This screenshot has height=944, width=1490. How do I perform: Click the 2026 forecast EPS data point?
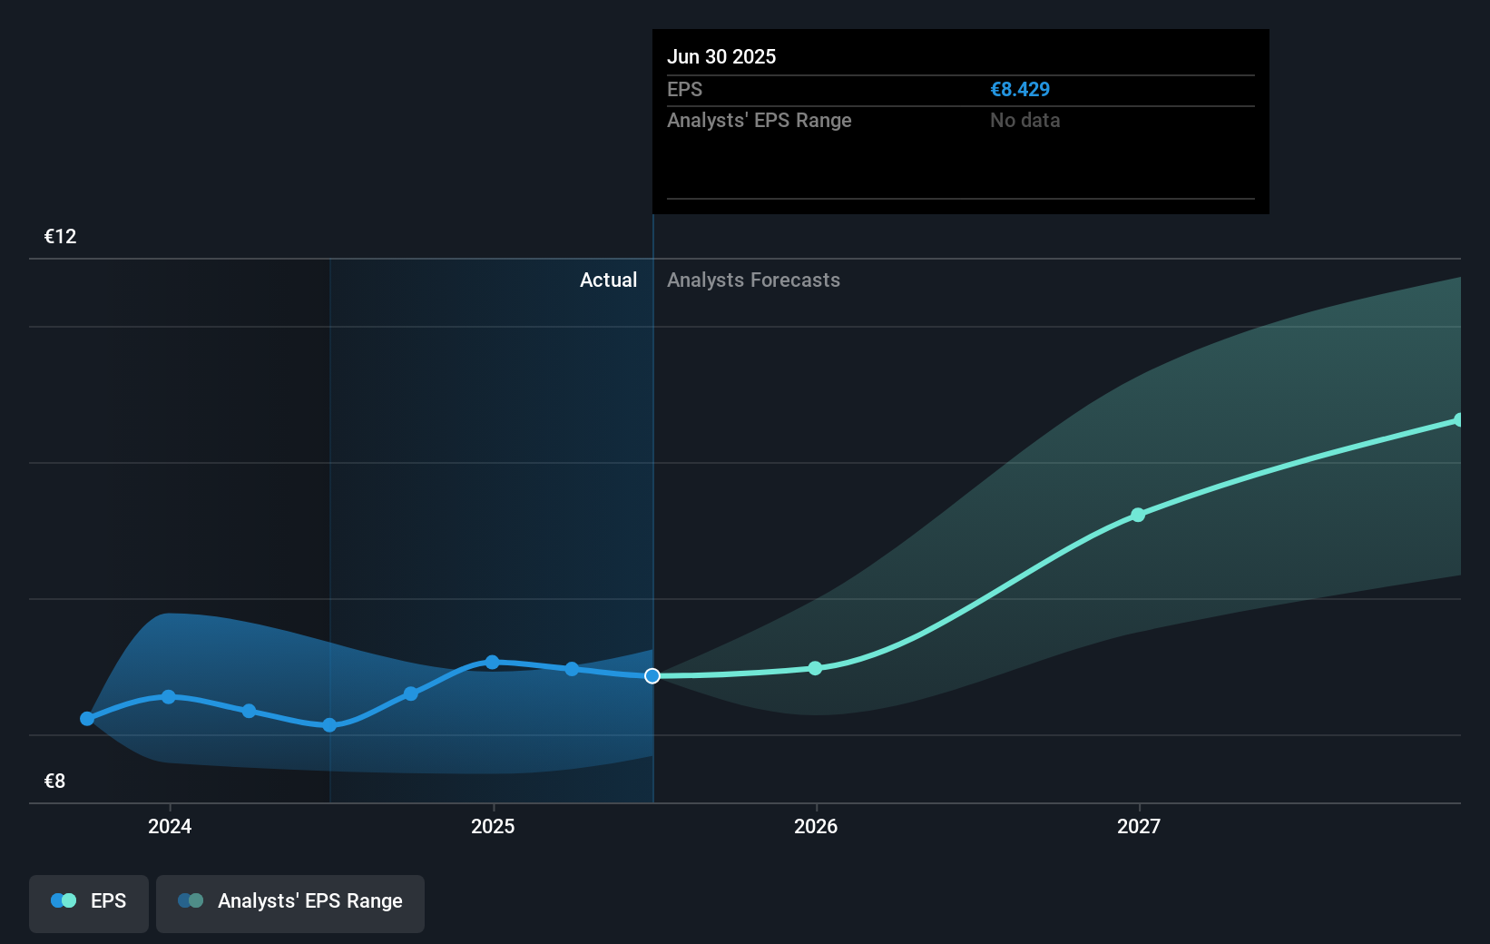coord(816,668)
